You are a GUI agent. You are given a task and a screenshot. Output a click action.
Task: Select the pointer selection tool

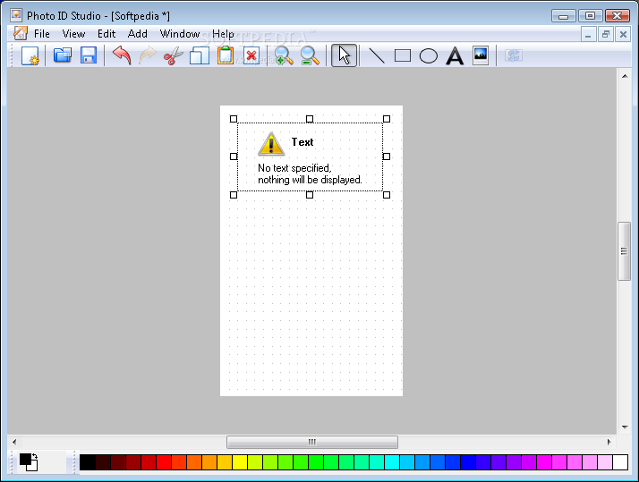coord(344,55)
